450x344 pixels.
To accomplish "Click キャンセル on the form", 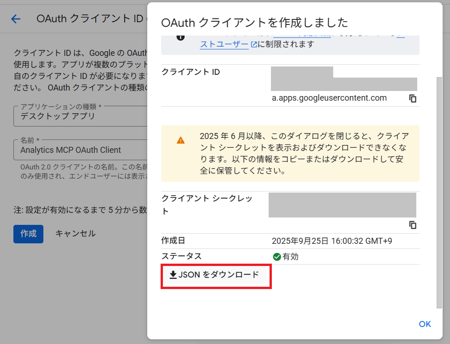I will (x=75, y=234).
